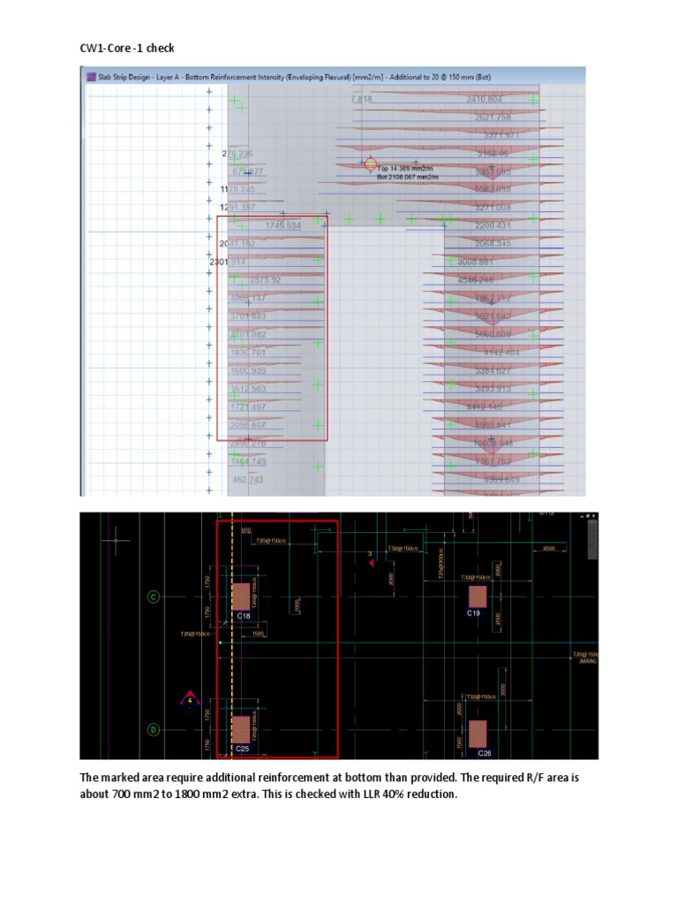The height and width of the screenshot is (905, 678).
Task: Select strip value 1464.749
Action: pos(248,461)
